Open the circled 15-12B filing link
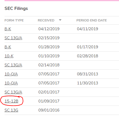The height and width of the screenshot is (116, 119). click(12, 101)
